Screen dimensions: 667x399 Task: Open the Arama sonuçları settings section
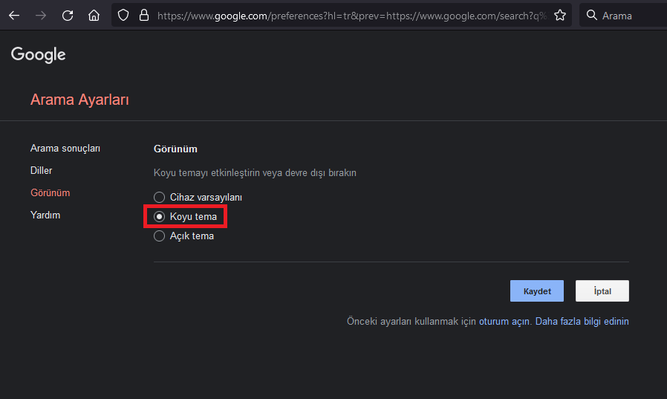pyautogui.click(x=65, y=149)
